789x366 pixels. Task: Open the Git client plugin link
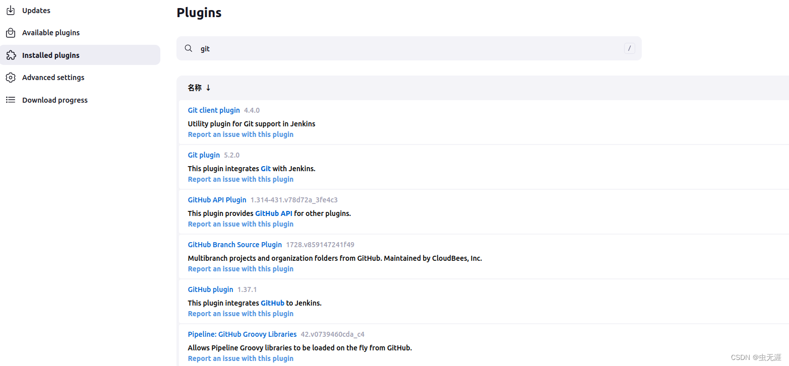point(214,110)
